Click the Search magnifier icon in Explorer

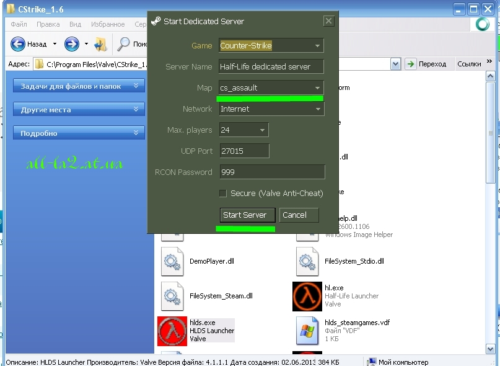pos(123,44)
